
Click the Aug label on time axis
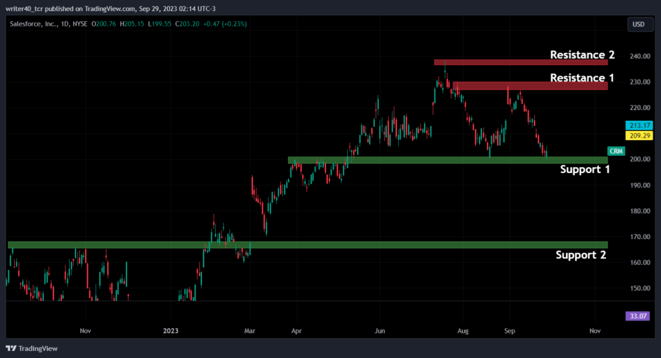tap(463, 331)
